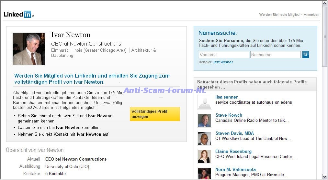Click the Vollständiges Profil anzeigen button
The image size is (328, 180).
pos(155,114)
